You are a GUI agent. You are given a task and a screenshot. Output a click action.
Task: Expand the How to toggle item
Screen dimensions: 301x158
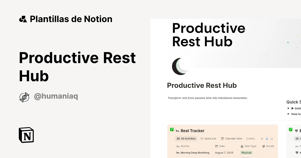288,114
